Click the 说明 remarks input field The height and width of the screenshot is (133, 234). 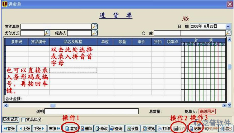click(91, 111)
